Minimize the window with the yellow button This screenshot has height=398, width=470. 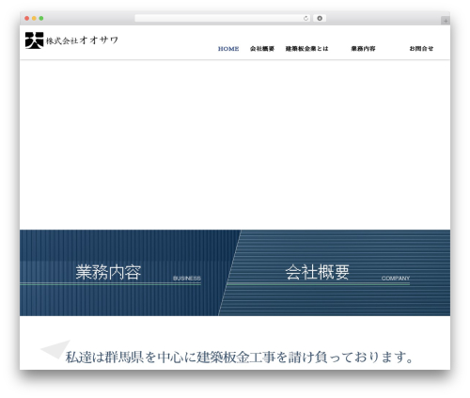34,19
